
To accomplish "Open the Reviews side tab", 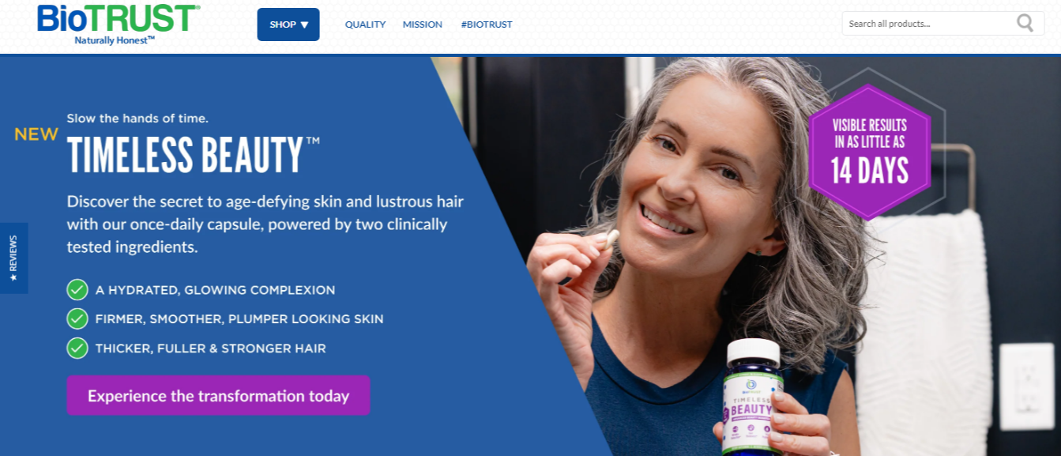I will tap(13, 258).
